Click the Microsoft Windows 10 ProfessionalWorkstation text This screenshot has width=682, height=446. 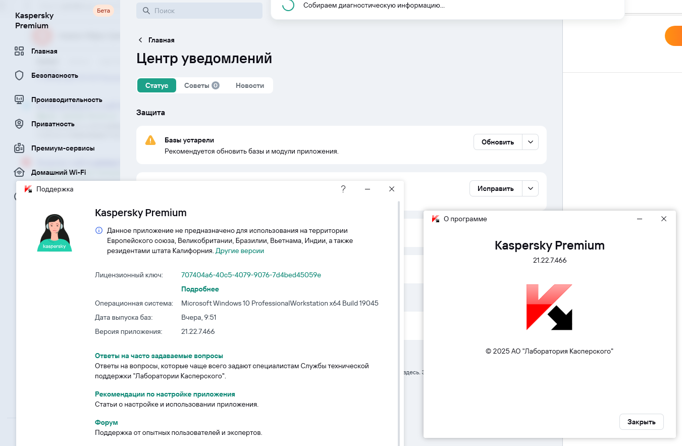280,303
